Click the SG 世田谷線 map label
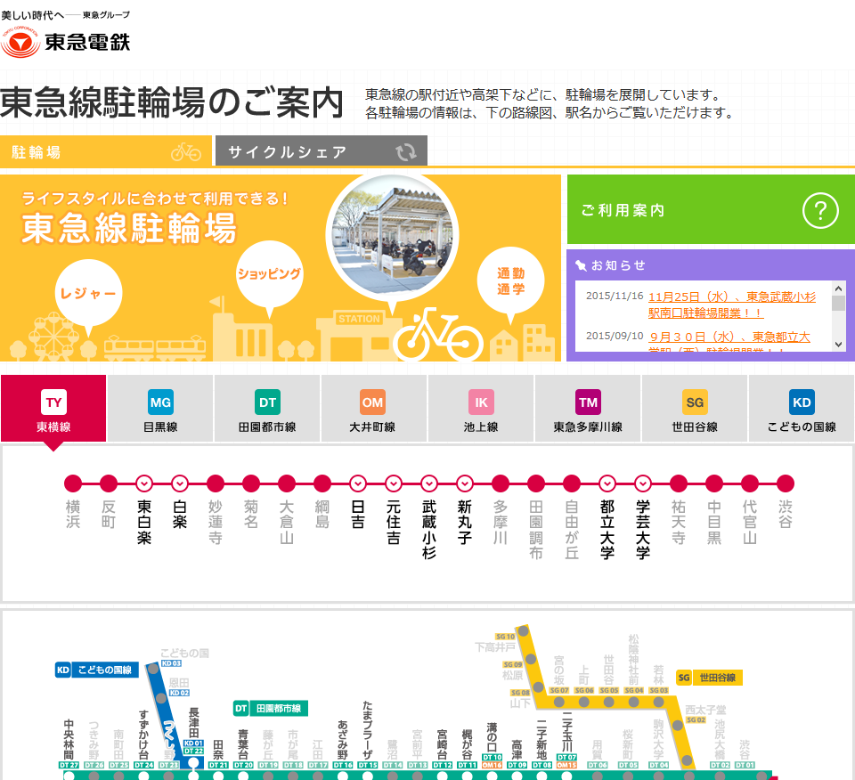The width and height of the screenshot is (855, 780). tap(710, 678)
